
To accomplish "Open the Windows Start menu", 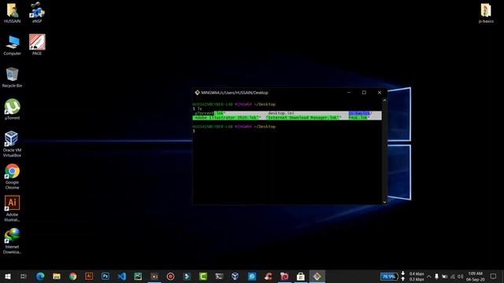I will (8, 276).
